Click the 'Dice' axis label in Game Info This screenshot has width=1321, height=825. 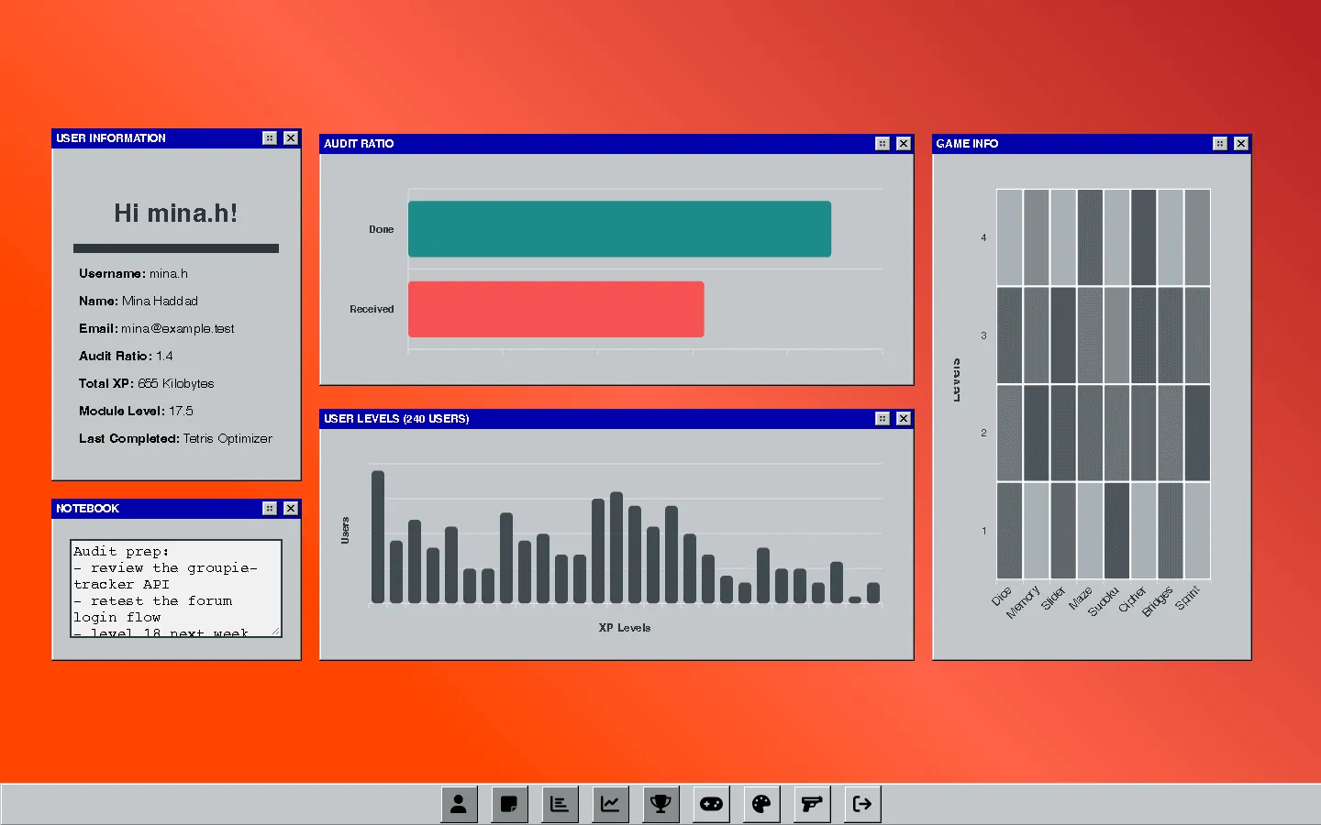click(1001, 596)
